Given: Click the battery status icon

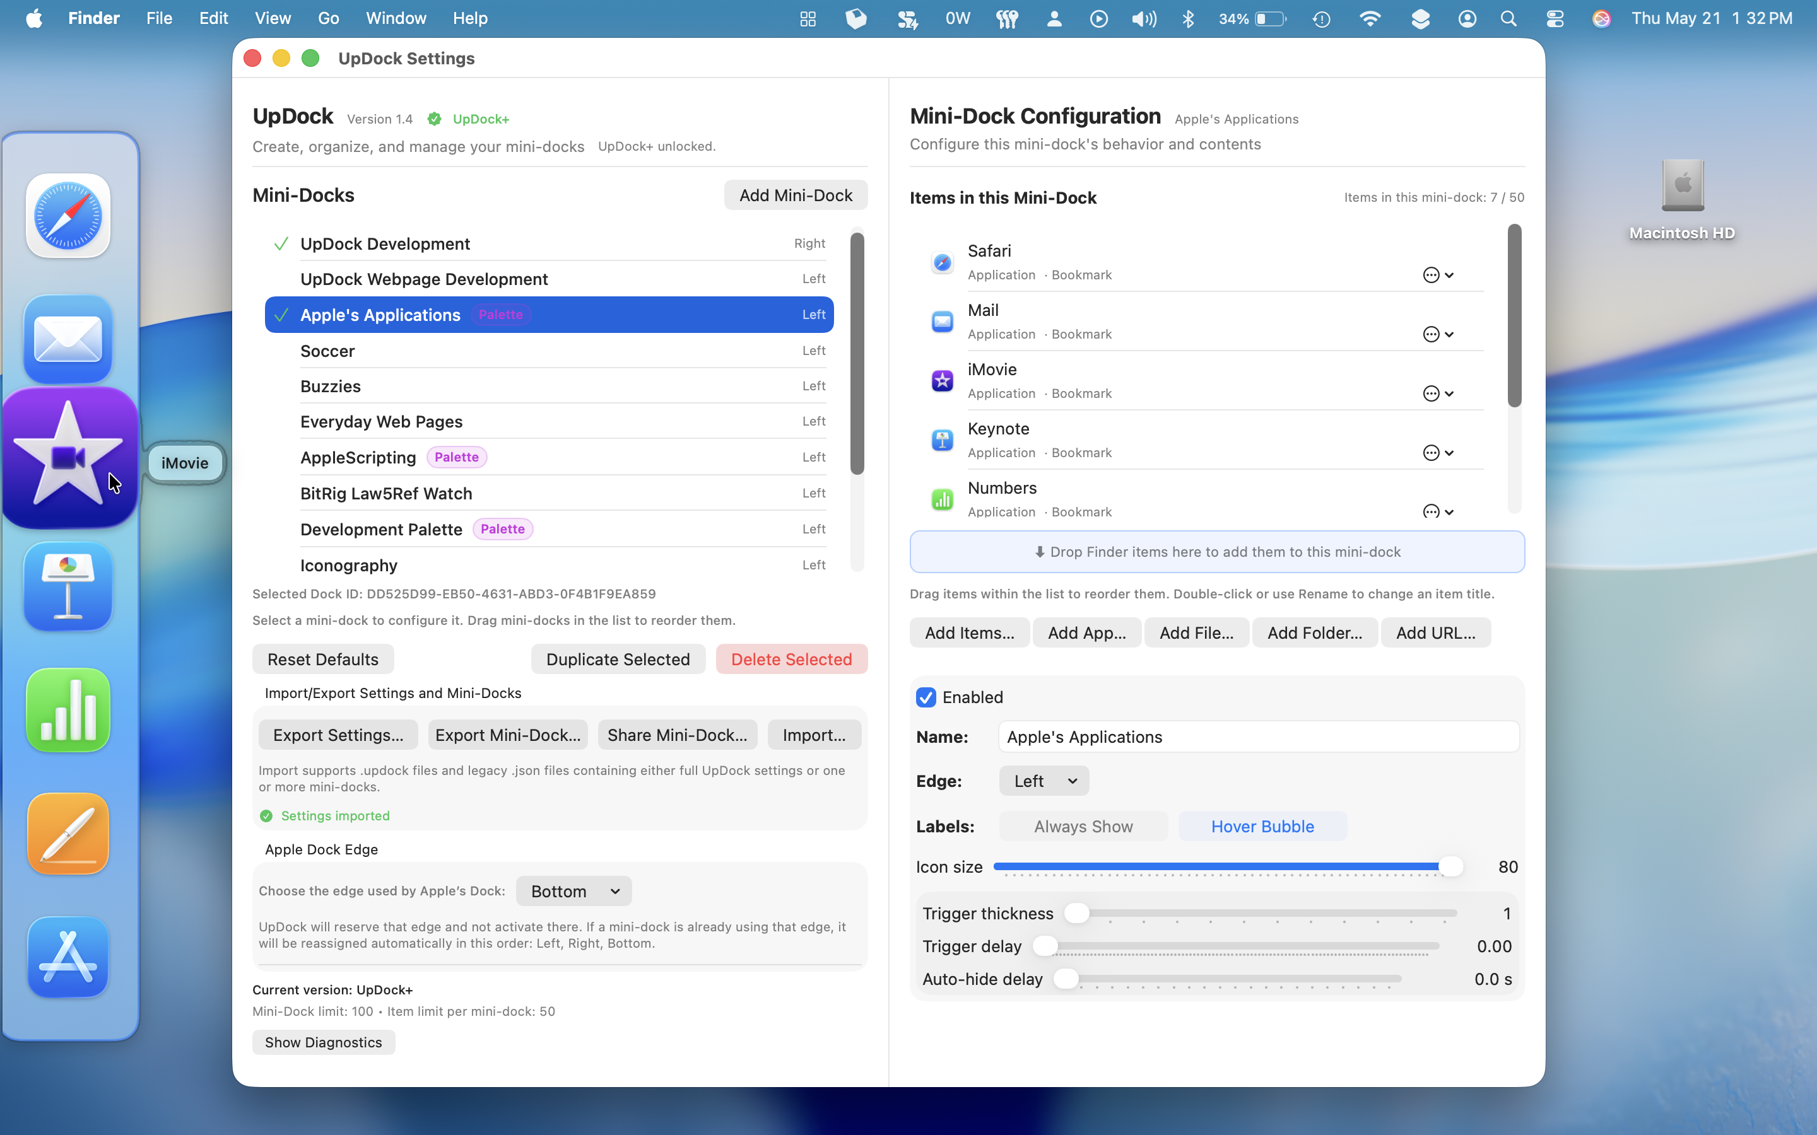Looking at the screenshot, I should 1271,18.
